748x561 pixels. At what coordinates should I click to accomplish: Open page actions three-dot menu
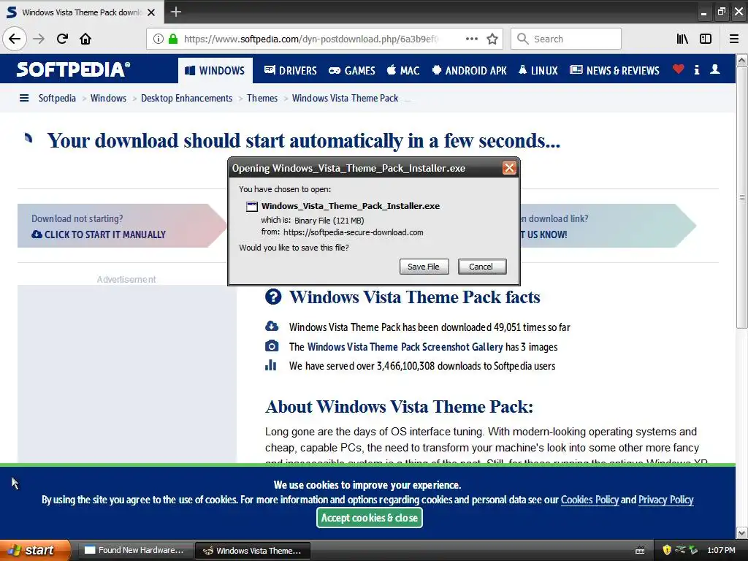[x=471, y=39]
